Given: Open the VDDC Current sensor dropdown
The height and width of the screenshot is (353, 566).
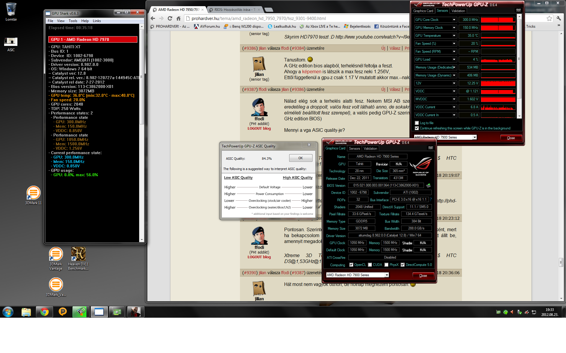Looking at the screenshot, I should (x=454, y=107).
